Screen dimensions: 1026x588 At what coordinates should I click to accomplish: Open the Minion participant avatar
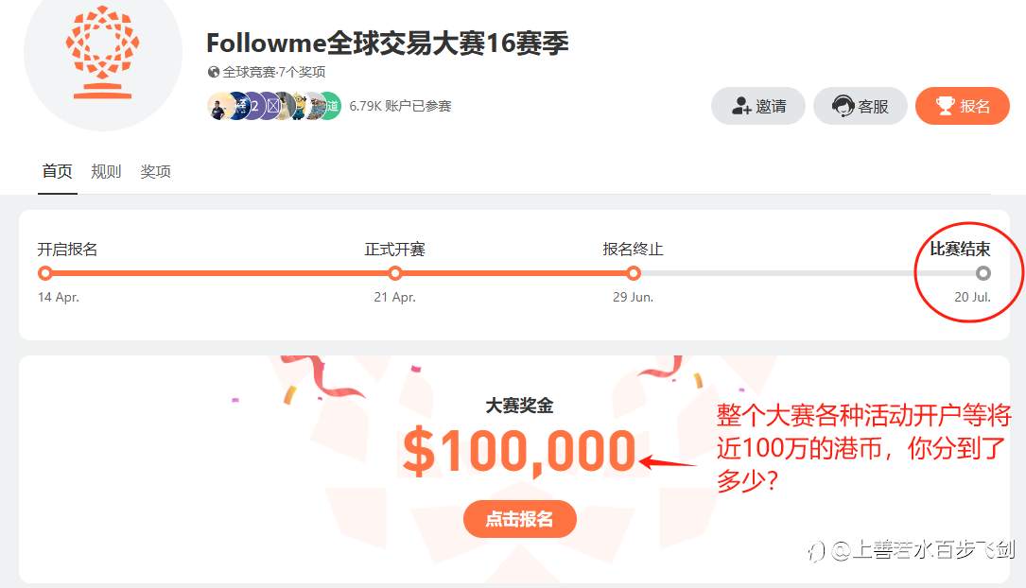pos(299,106)
